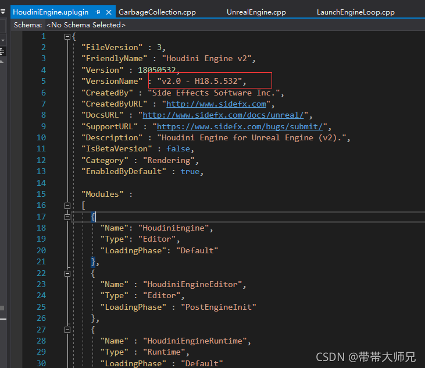Switch to GarbageCollection.cpp tab

coord(157,12)
